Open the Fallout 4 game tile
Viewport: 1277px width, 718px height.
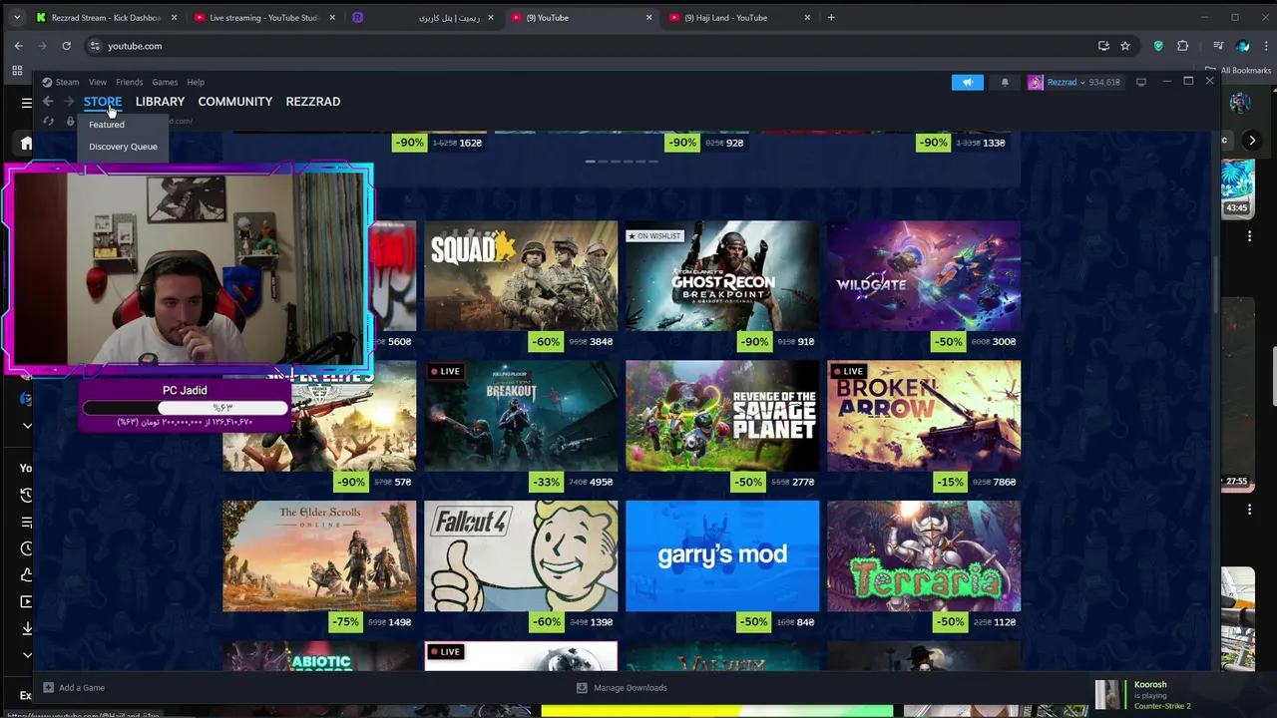coord(521,555)
